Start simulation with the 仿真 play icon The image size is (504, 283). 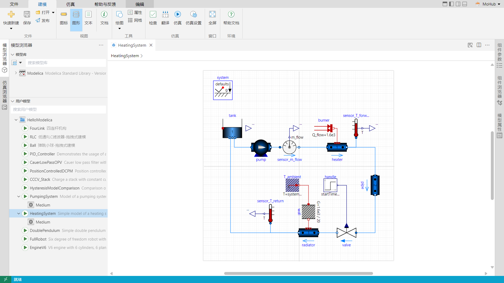pyautogui.click(x=178, y=14)
